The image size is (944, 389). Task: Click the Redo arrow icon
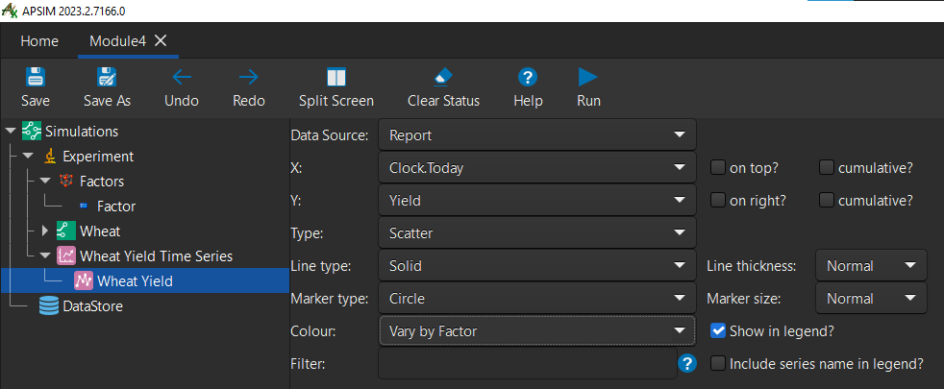pos(249,77)
